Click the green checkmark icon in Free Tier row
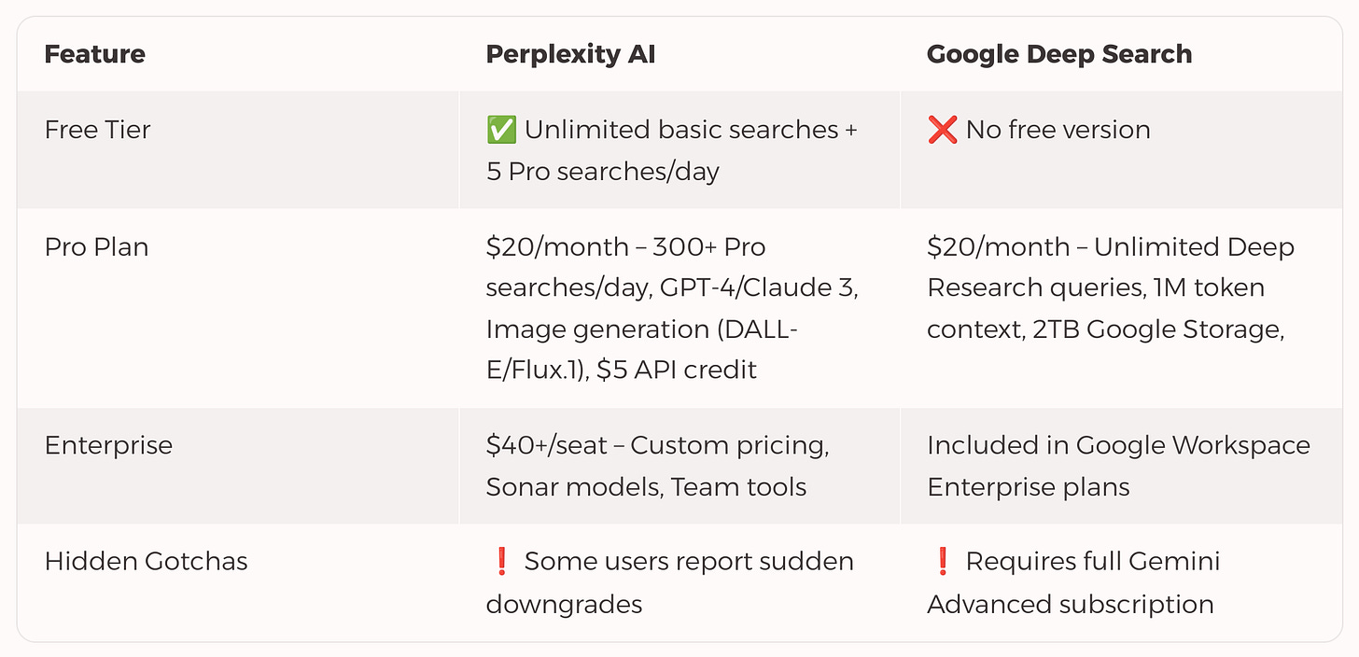The width and height of the screenshot is (1359, 657). point(501,130)
